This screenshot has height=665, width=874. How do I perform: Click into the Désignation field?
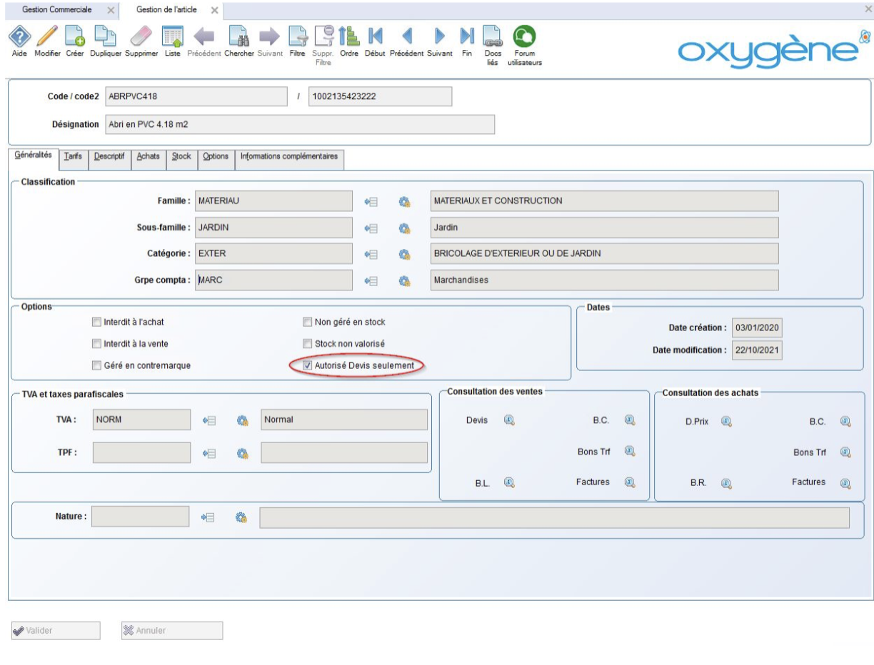coord(299,124)
